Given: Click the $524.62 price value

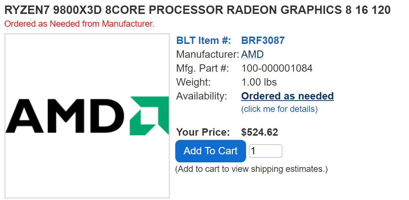Looking at the screenshot, I should (x=260, y=132).
